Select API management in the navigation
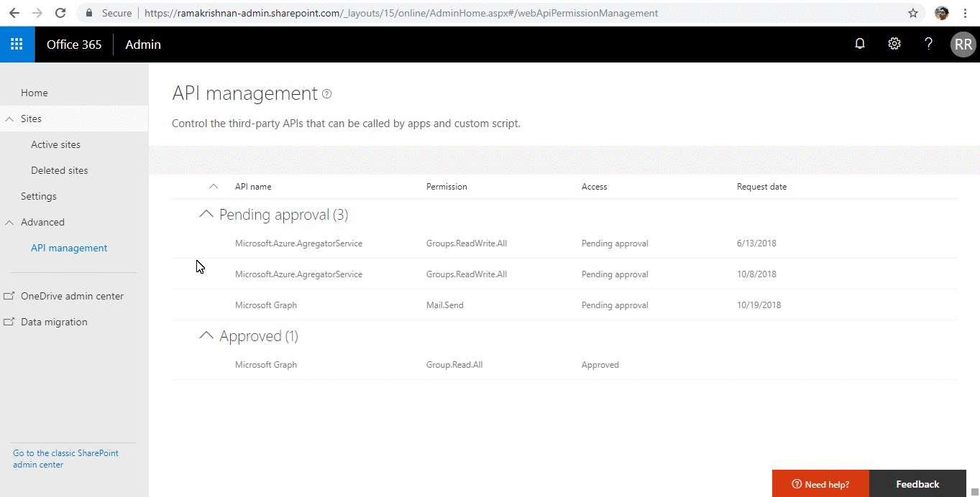Viewport: 980px width, 497px height. pyautogui.click(x=69, y=248)
